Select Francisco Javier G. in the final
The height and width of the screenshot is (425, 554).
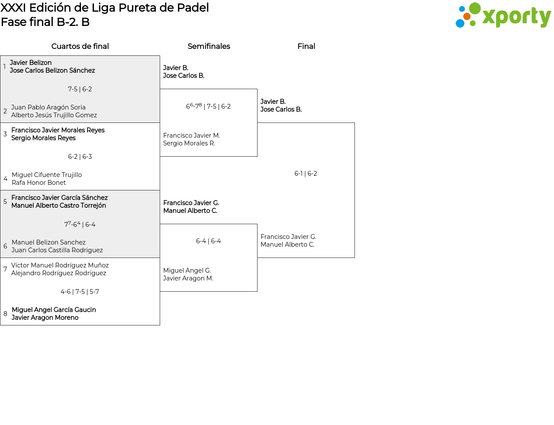(x=288, y=241)
